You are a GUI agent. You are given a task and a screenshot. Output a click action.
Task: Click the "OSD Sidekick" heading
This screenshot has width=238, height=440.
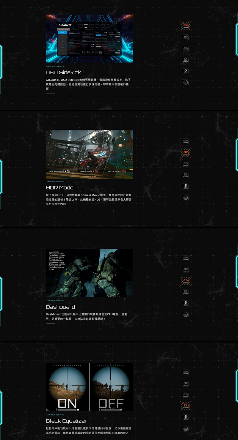[63, 72]
